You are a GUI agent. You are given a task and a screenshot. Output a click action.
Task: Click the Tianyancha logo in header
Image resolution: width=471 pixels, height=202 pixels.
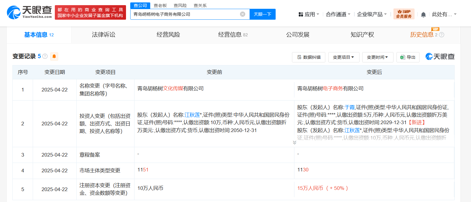click(x=29, y=12)
